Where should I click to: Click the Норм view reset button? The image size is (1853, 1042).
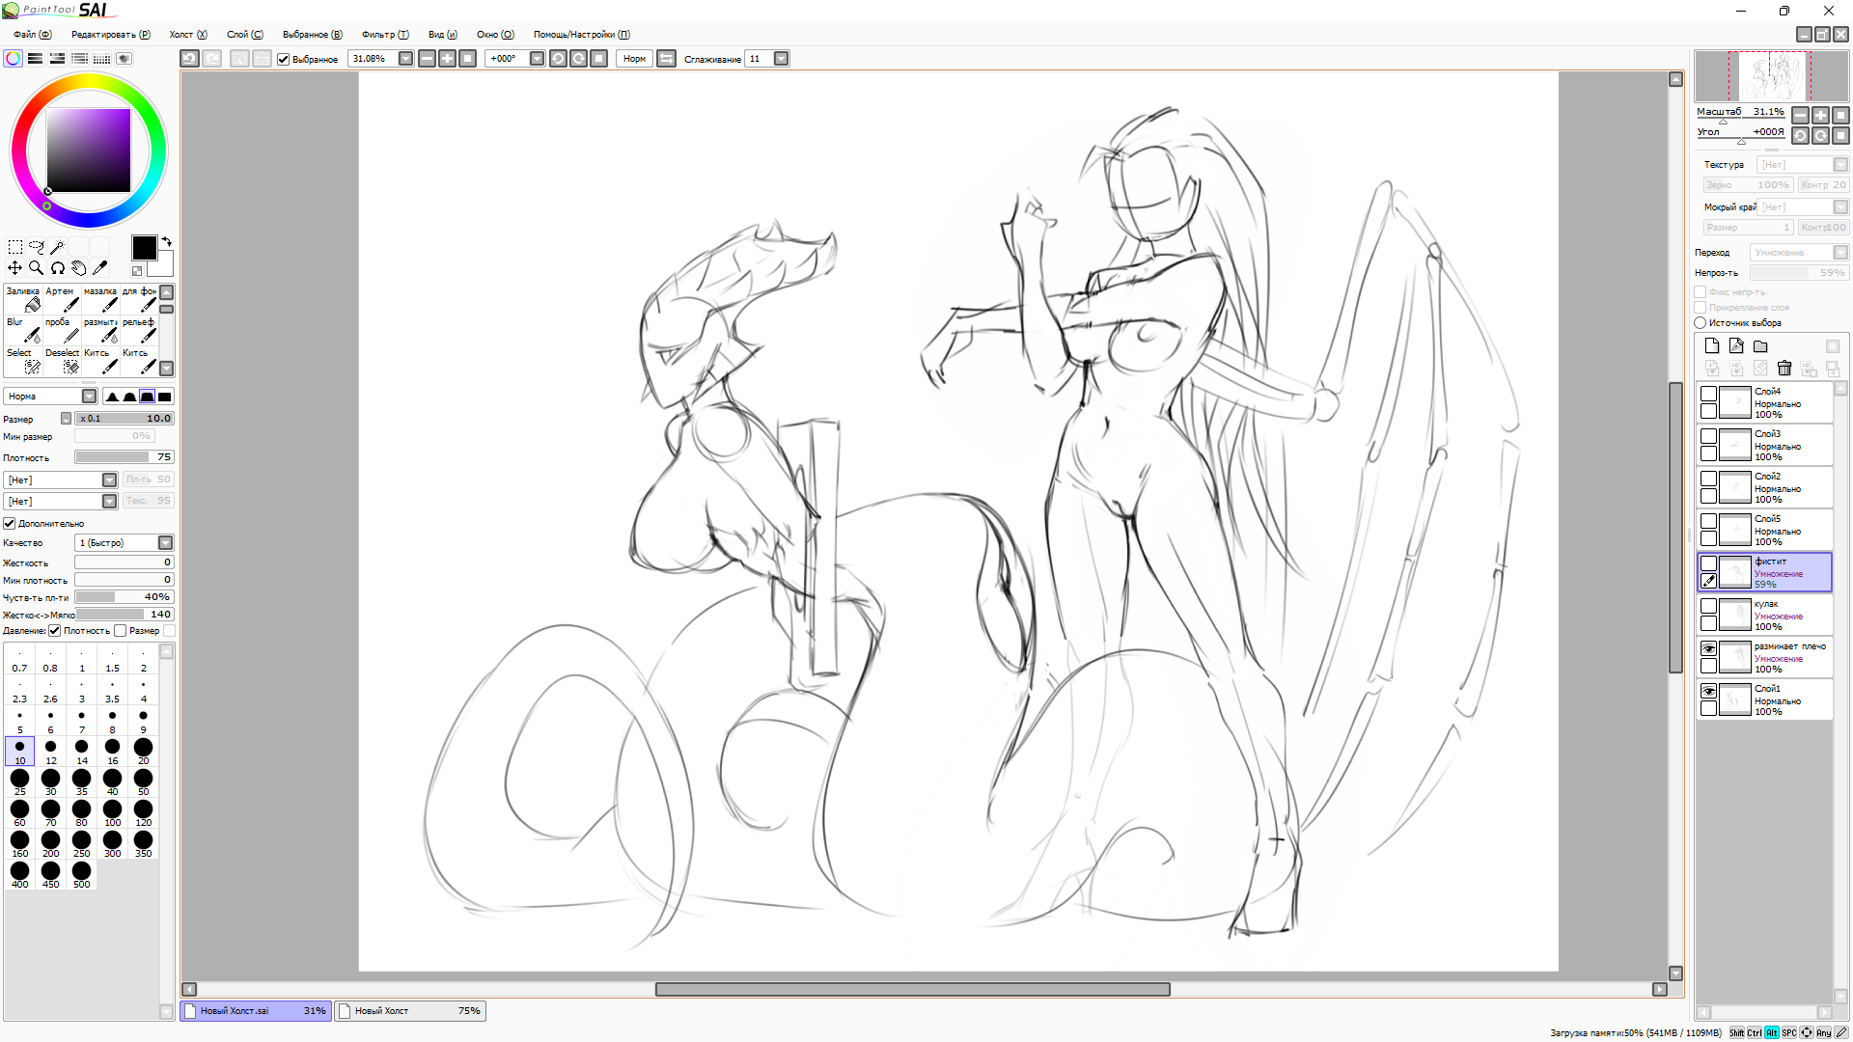(635, 59)
